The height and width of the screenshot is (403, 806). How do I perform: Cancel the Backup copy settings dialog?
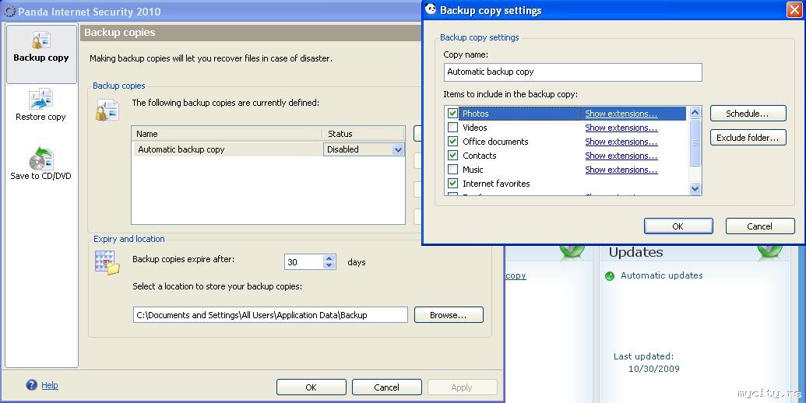point(760,226)
